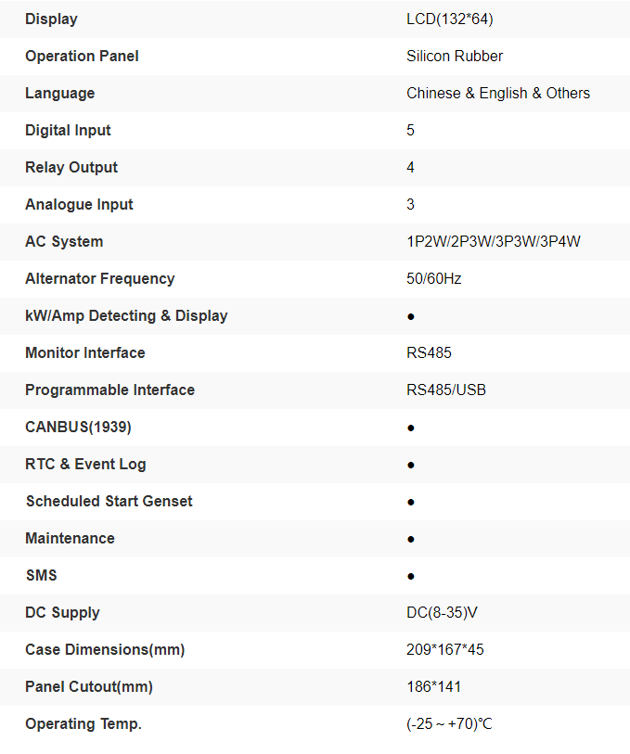The height and width of the screenshot is (754, 630).
Task: Click the bullet dot beside CANBUS(1939)
Action: pyautogui.click(x=411, y=428)
